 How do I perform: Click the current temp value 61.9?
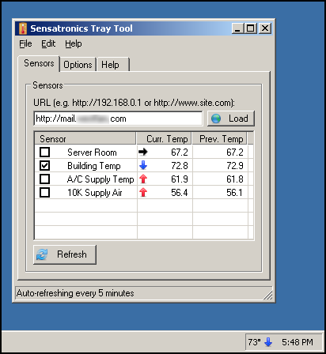point(180,179)
